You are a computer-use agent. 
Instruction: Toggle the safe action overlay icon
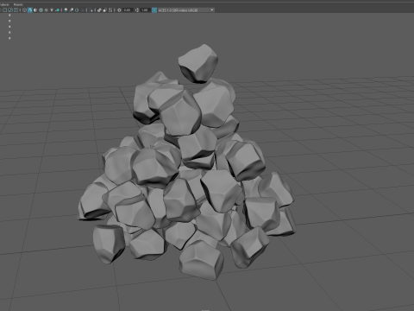coord(10,10)
